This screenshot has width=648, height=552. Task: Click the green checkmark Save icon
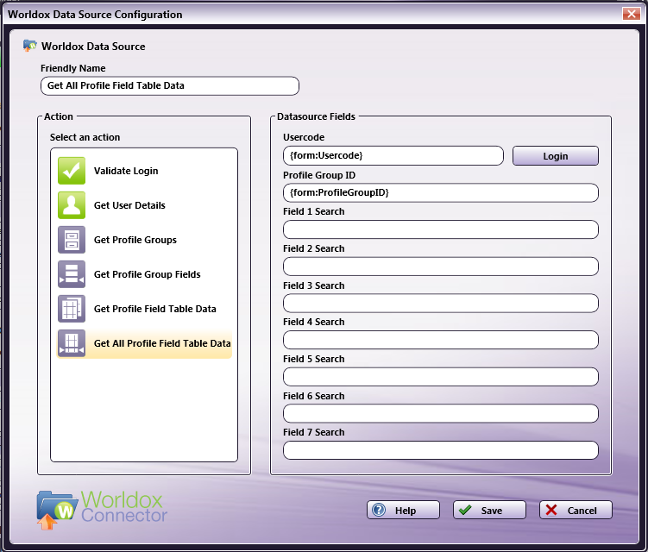pos(465,510)
